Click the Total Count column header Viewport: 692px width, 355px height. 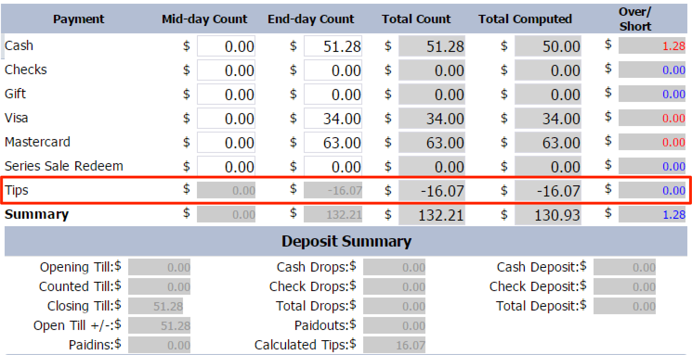416,19
